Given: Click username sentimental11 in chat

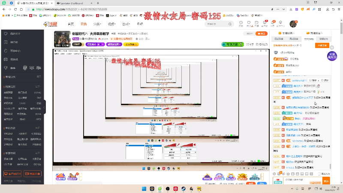Looking at the screenshot, I should pos(299,81).
